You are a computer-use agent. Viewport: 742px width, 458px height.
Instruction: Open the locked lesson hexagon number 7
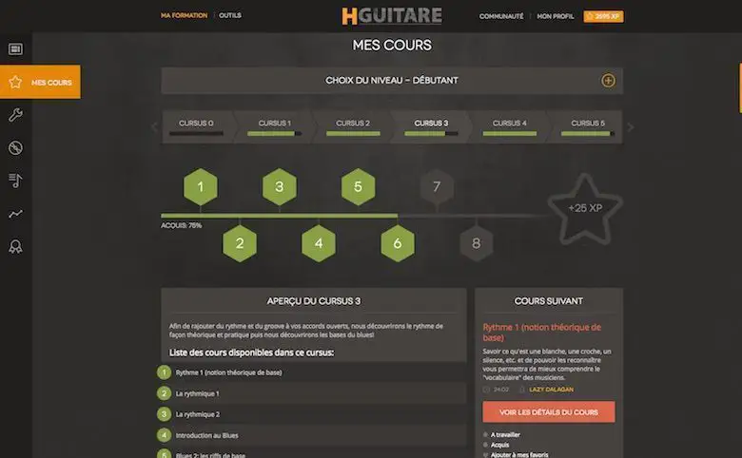click(437, 186)
